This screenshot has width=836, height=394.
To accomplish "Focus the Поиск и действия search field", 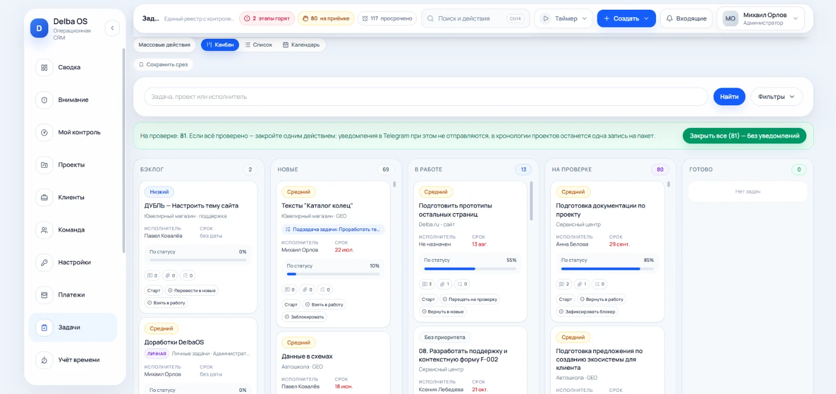I will tap(475, 18).
